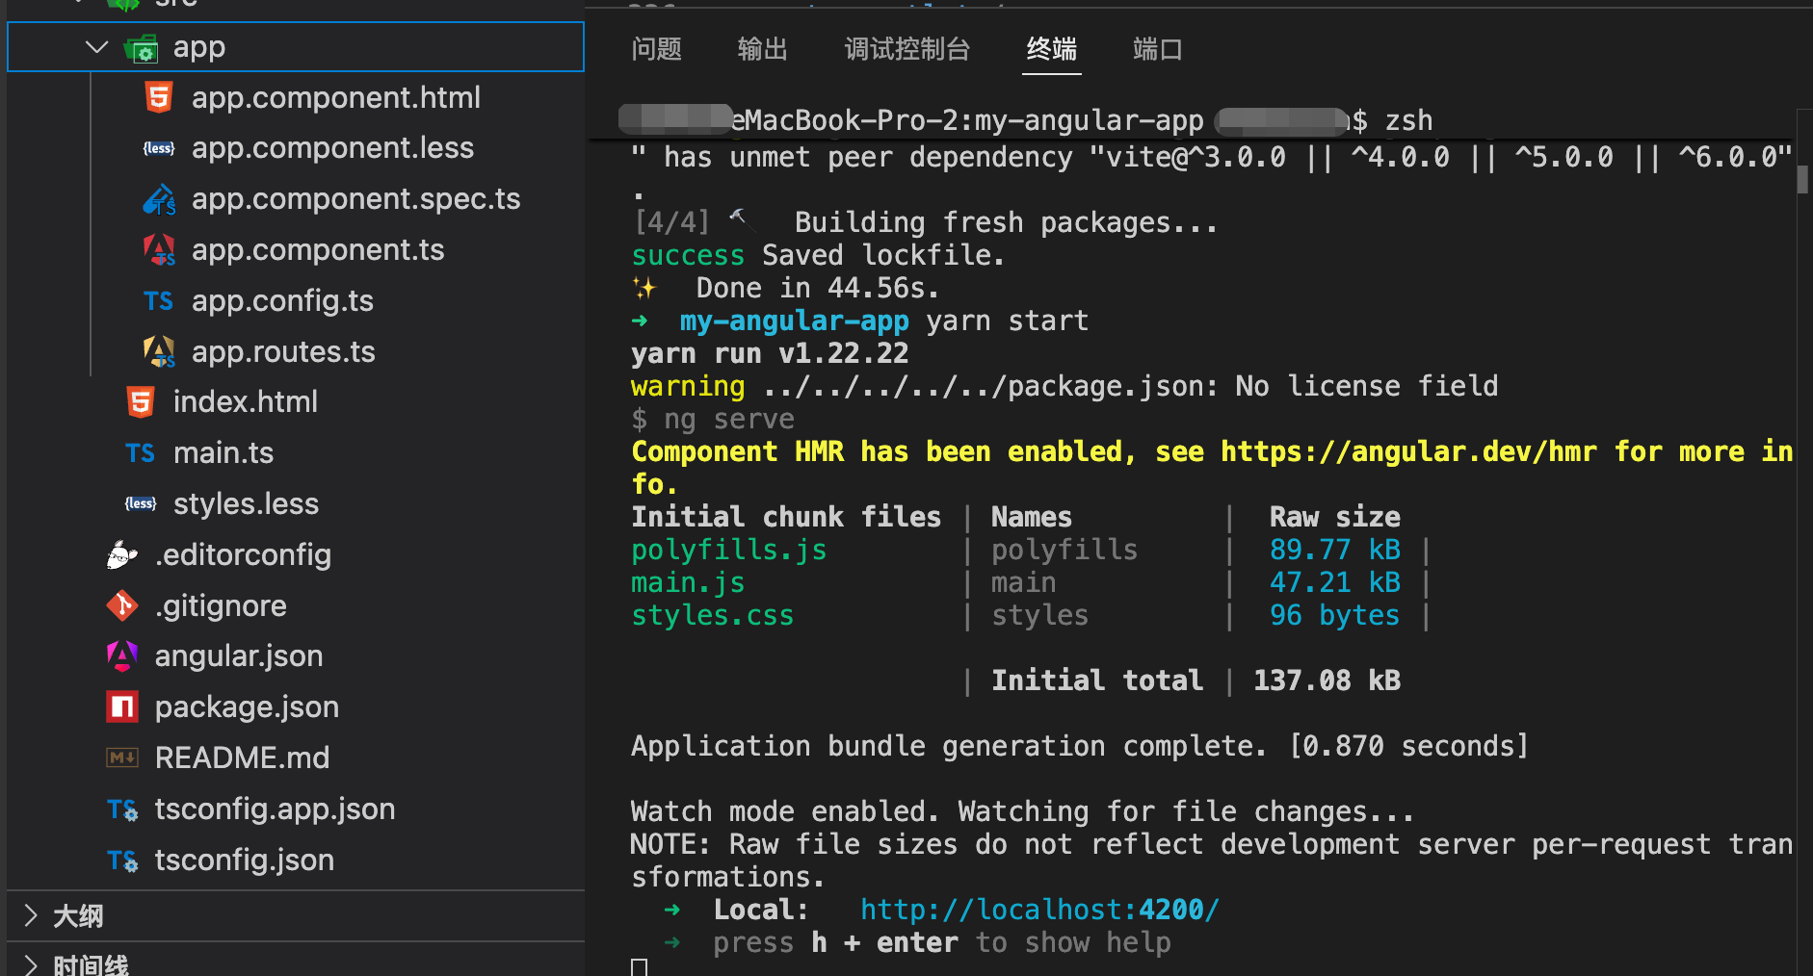The image size is (1813, 976).
Task: Click the test icon of app.component.spec.ts
Action: click(x=159, y=199)
